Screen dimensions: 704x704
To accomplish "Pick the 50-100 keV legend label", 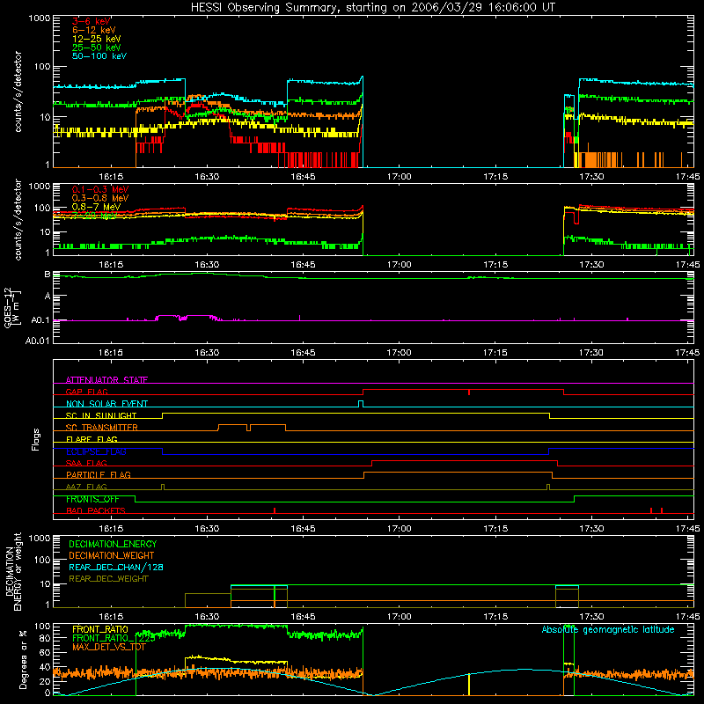I will [99, 56].
